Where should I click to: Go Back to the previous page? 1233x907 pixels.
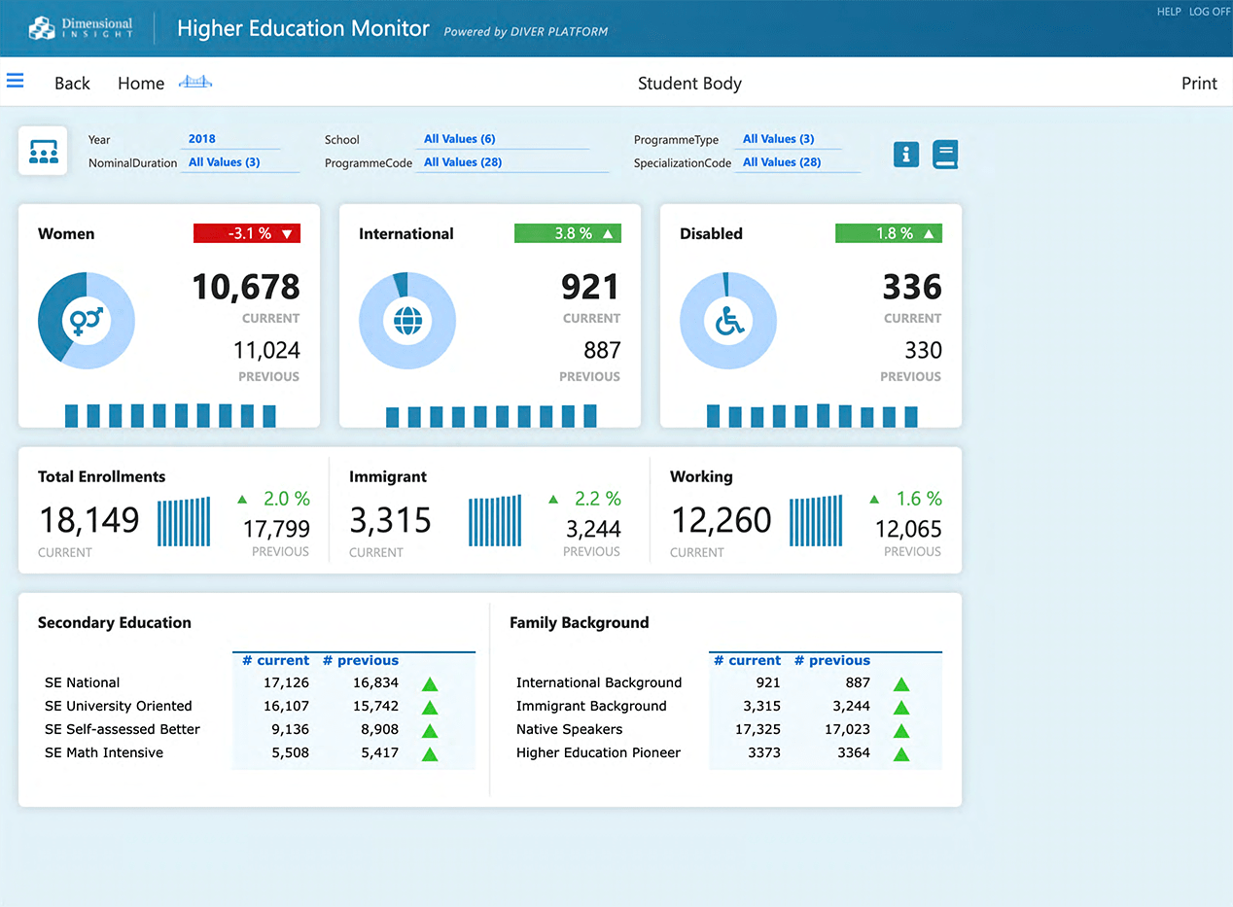[72, 84]
